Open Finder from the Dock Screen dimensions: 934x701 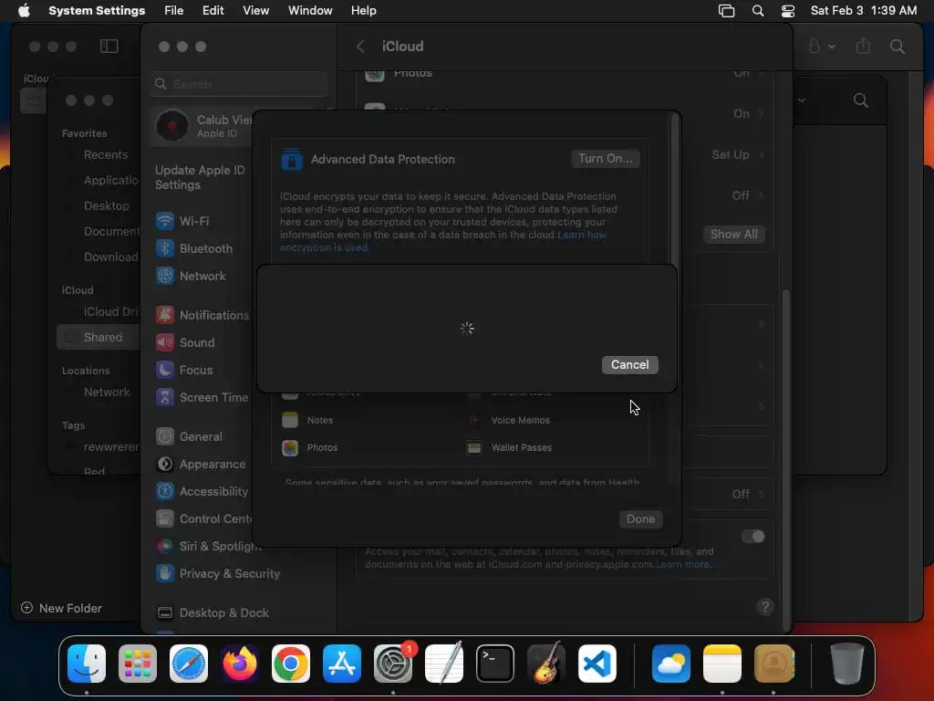pos(87,664)
